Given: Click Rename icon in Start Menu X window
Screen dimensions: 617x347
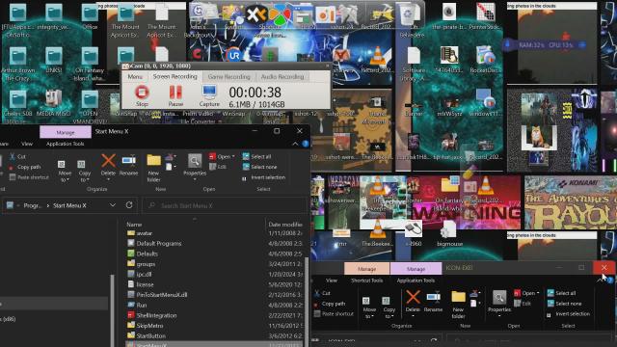Looking at the screenshot, I should [128, 161].
